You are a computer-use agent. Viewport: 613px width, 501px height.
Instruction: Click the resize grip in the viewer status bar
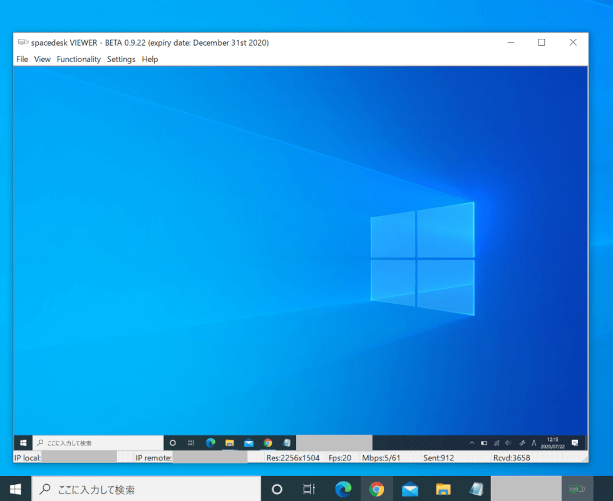point(585,459)
